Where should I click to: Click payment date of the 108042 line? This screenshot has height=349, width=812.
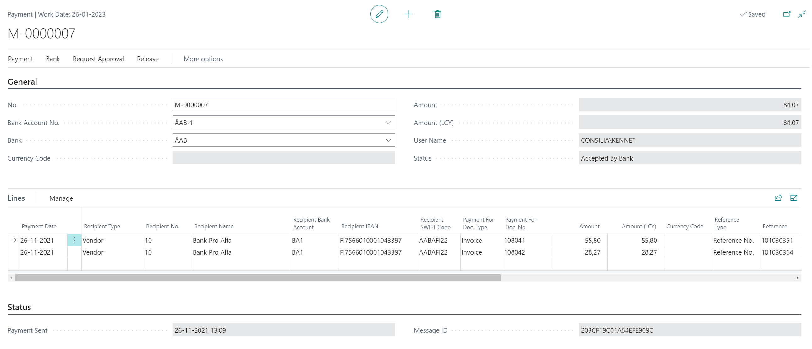(43, 252)
